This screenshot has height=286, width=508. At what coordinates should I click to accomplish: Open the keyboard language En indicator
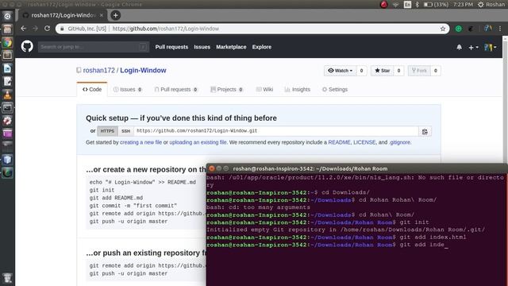407,5
